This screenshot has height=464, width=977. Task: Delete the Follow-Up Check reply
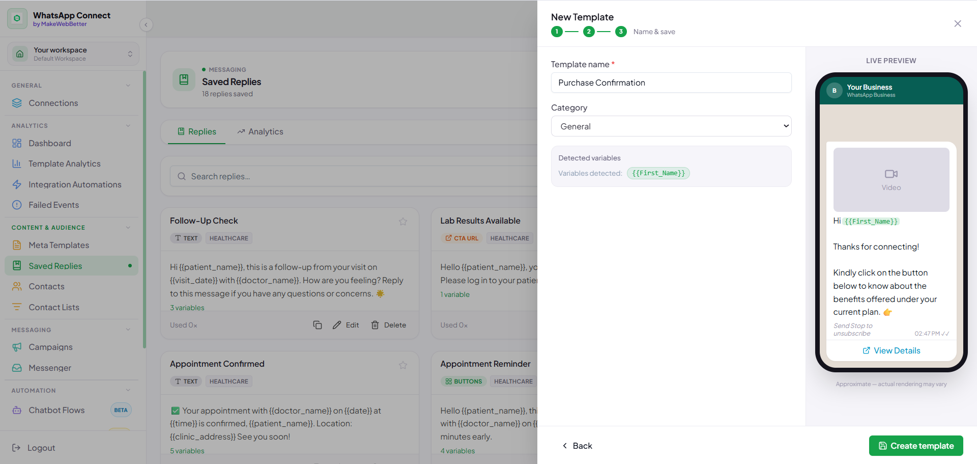389,325
